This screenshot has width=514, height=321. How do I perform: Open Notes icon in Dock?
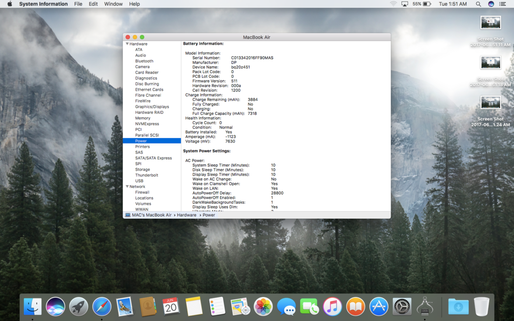pos(194,307)
